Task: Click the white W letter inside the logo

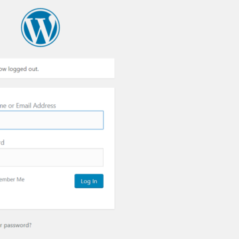Action: click(40, 29)
